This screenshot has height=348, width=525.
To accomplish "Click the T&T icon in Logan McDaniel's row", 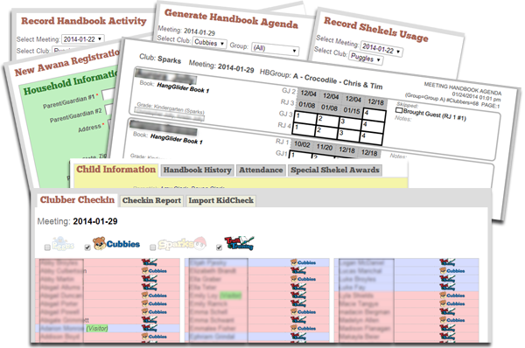I will [447, 262].
